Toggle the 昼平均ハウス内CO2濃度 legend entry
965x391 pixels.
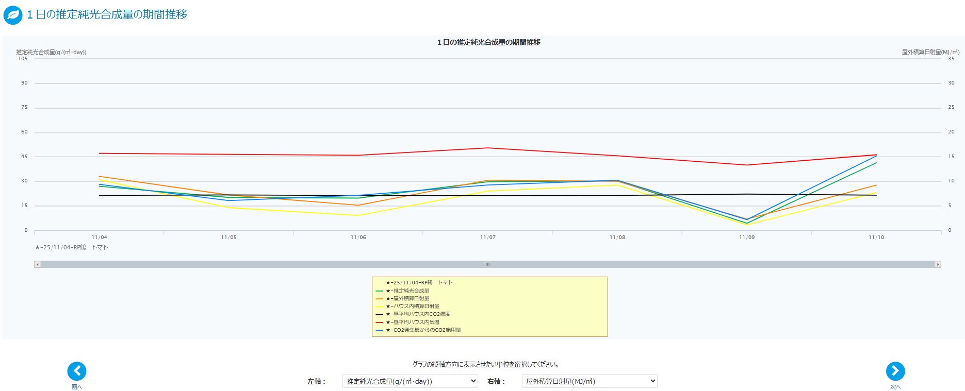tap(421, 314)
